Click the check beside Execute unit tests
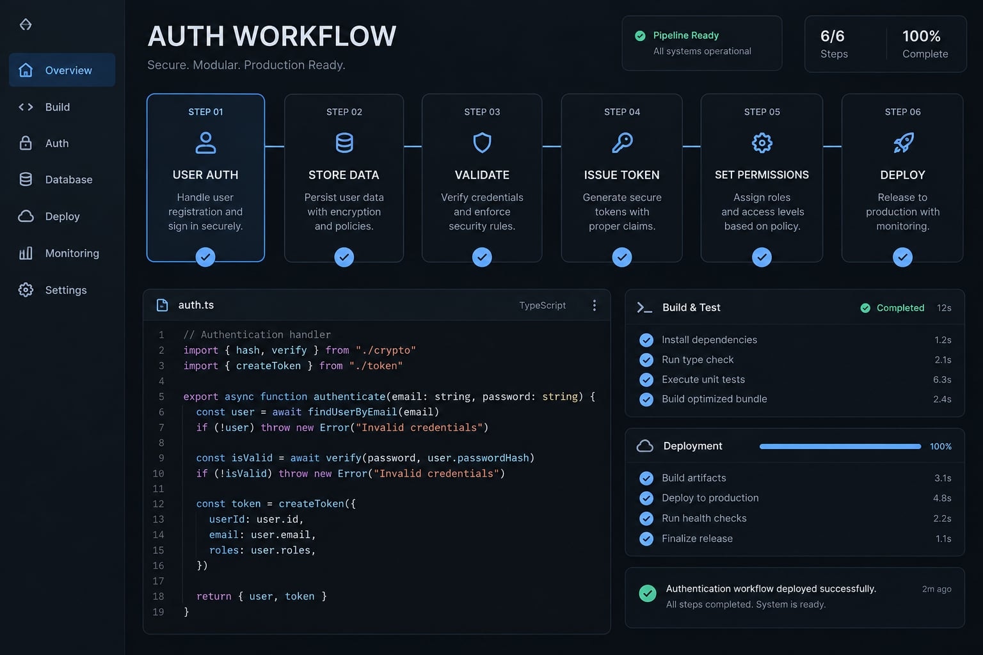Viewport: 983px width, 655px height. click(646, 379)
